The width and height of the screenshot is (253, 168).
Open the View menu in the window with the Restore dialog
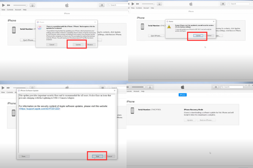tap(3, 10)
